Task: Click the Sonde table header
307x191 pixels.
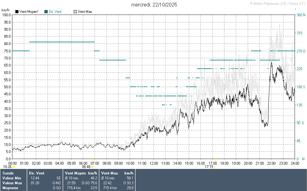Action: click(8, 173)
